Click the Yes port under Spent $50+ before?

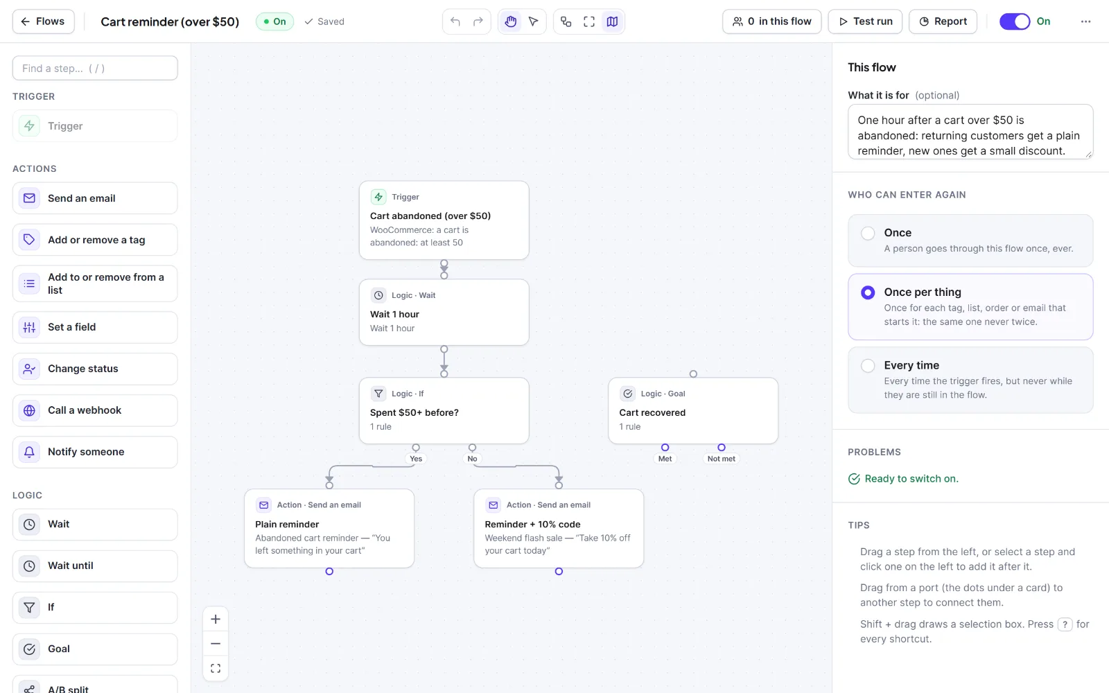click(416, 448)
